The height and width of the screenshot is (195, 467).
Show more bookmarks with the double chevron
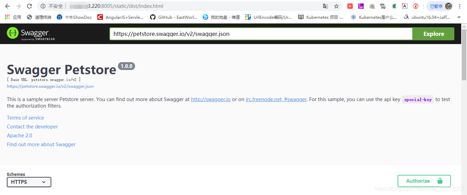tap(459, 17)
